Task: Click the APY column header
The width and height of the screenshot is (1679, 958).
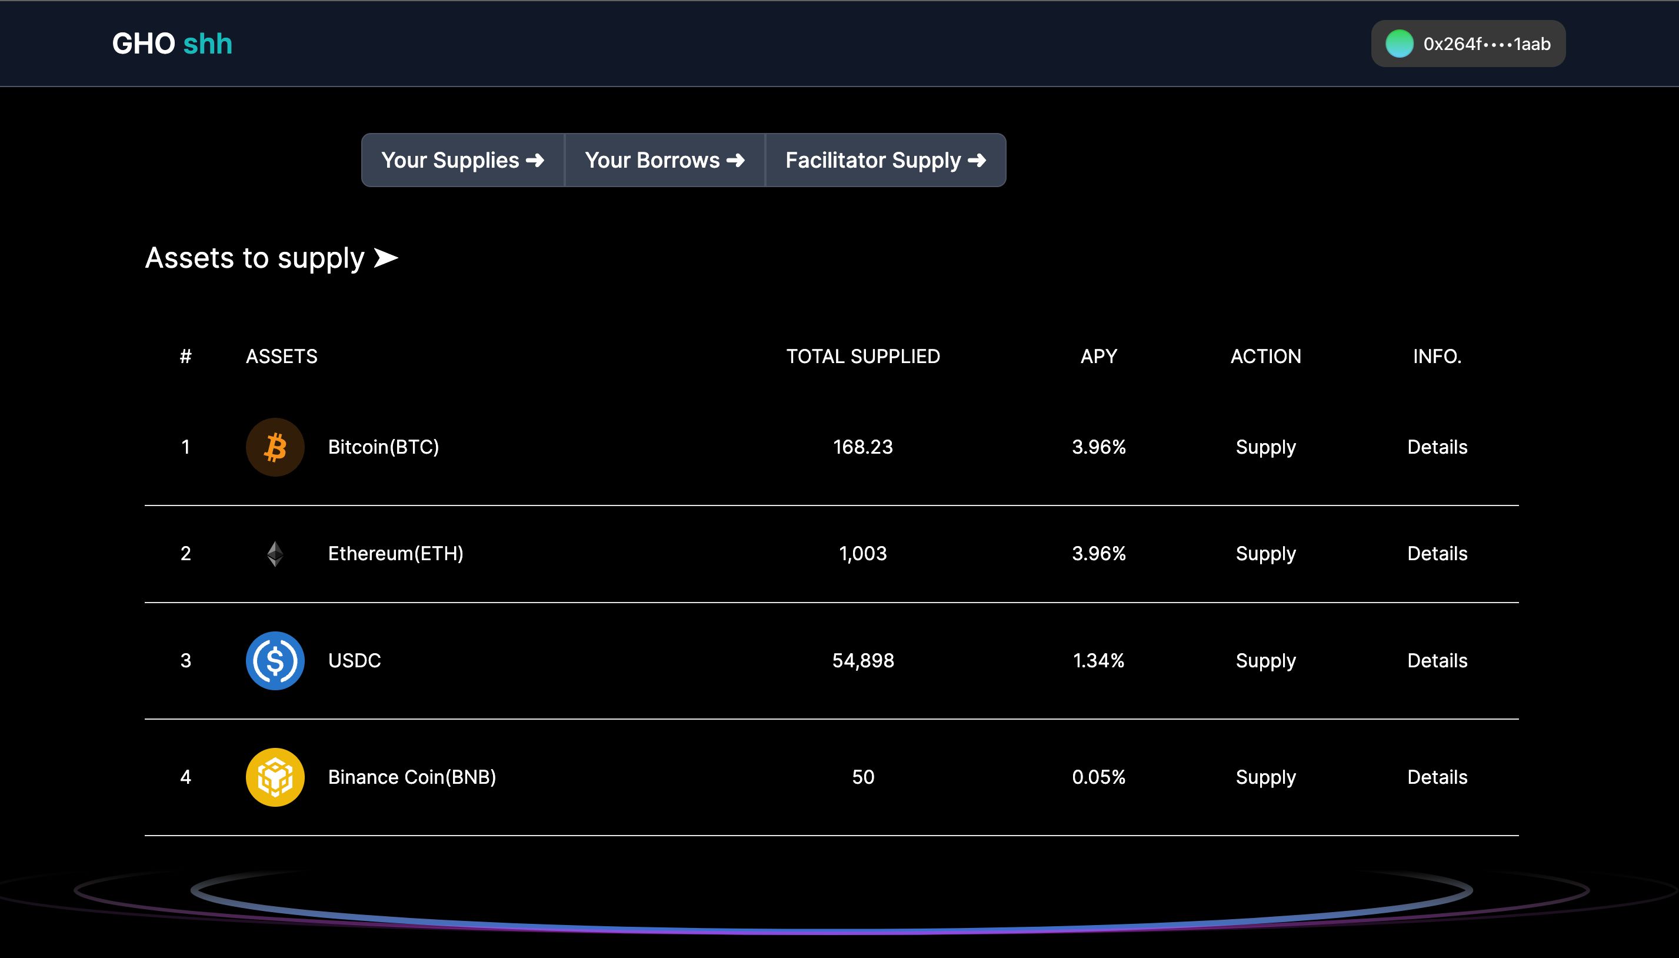Action: 1098,357
